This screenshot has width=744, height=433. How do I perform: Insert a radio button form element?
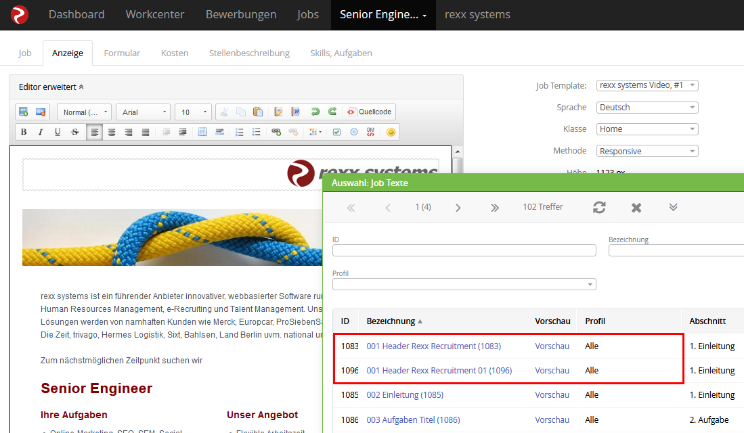coord(354,132)
